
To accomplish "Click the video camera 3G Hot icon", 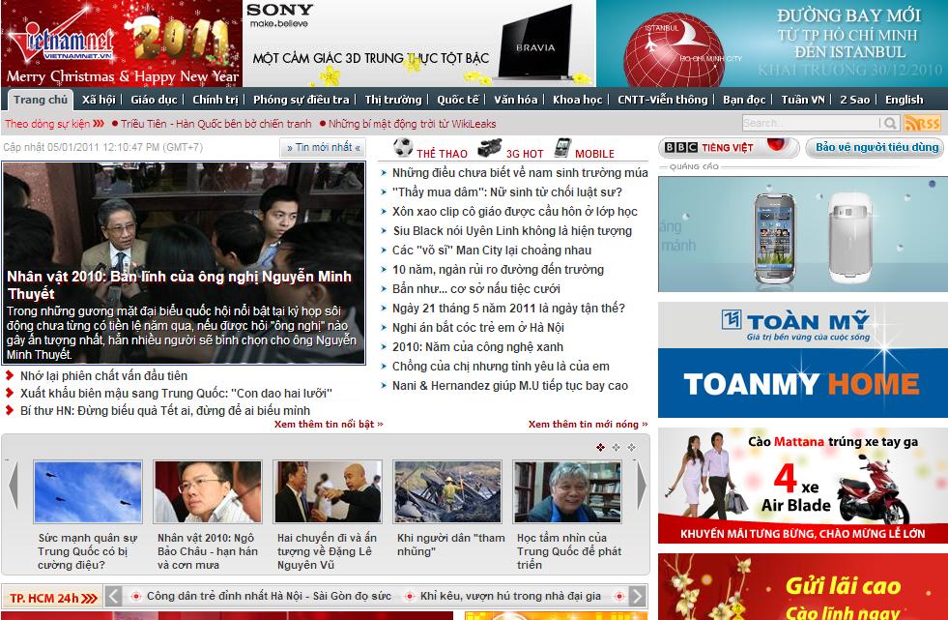I will 489,148.
